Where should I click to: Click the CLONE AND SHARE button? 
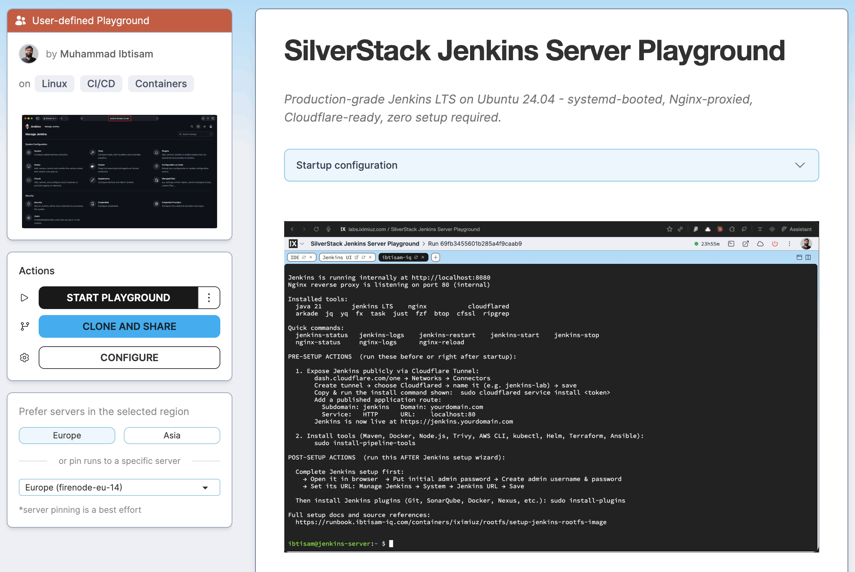pos(129,326)
